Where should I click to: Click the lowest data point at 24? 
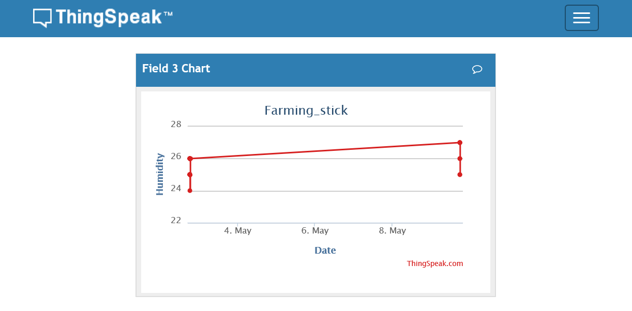point(190,190)
